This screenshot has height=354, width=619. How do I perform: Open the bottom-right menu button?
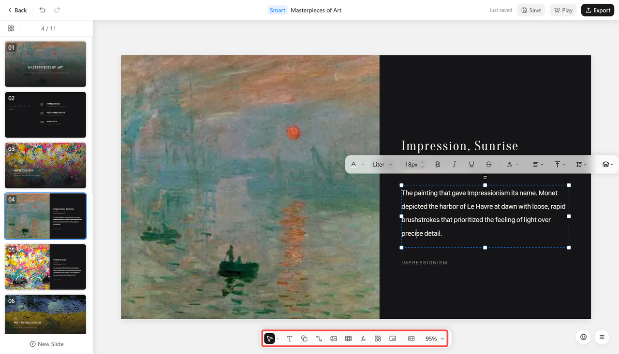tap(602, 337)
